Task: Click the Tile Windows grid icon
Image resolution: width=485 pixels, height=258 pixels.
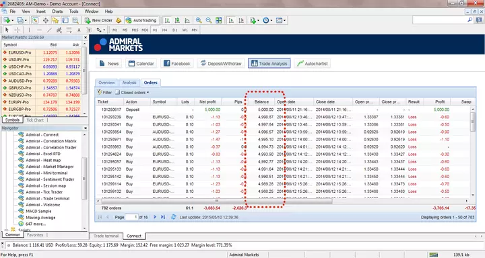Action: pos(219,20)
